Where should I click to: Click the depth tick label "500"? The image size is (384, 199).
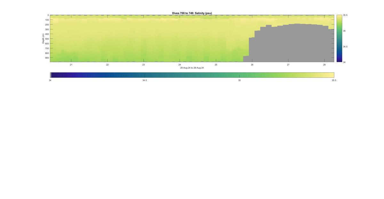(x=47, y=39)
